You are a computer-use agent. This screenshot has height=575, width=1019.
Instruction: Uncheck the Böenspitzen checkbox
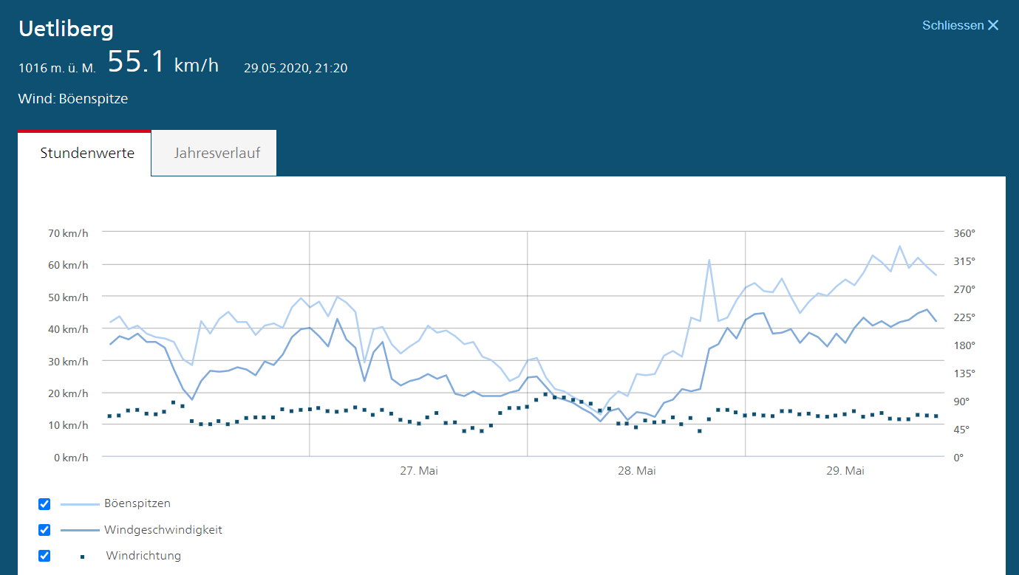pos(44,504)
